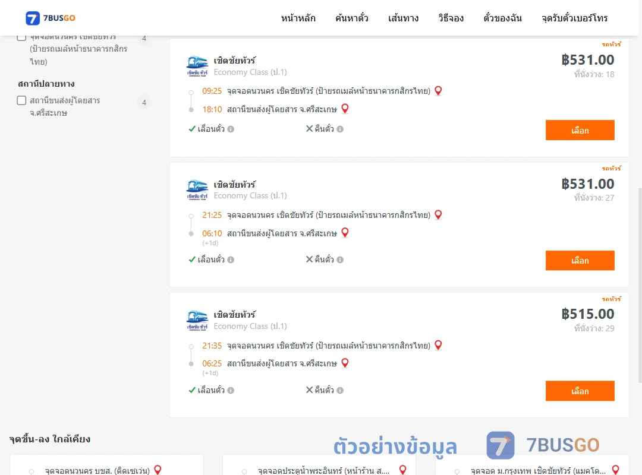
Task: Open the หน้าหลัก menu item
Action: click(x=298, y=18)
